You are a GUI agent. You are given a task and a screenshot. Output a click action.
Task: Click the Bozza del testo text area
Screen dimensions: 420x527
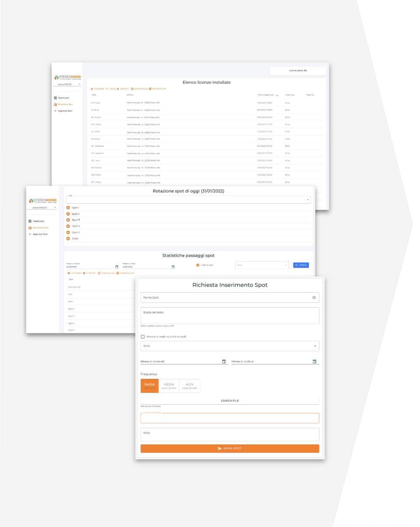(x=230, y=316)
